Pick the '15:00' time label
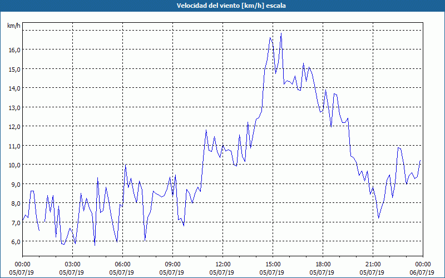 click(x=273, y=265)
